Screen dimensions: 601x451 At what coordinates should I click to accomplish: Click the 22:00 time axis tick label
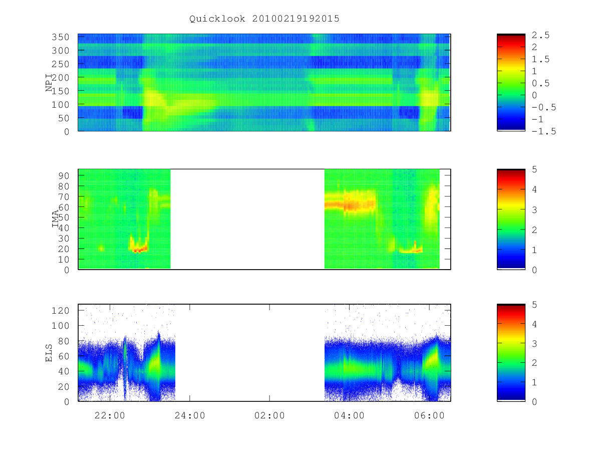click(x=110, y=415)
